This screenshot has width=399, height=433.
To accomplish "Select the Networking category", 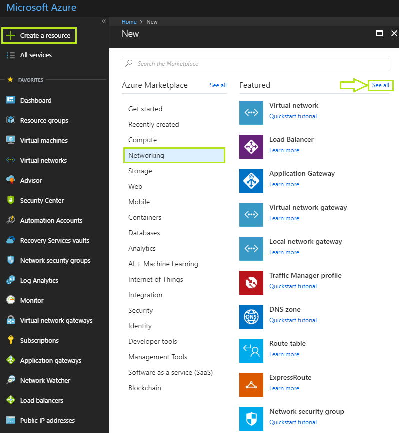I will coord(174,155).
